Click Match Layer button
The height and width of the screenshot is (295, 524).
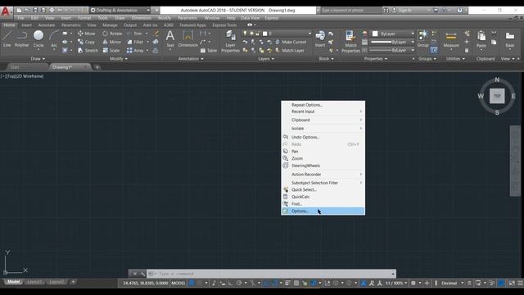click(x=290, y=51)
